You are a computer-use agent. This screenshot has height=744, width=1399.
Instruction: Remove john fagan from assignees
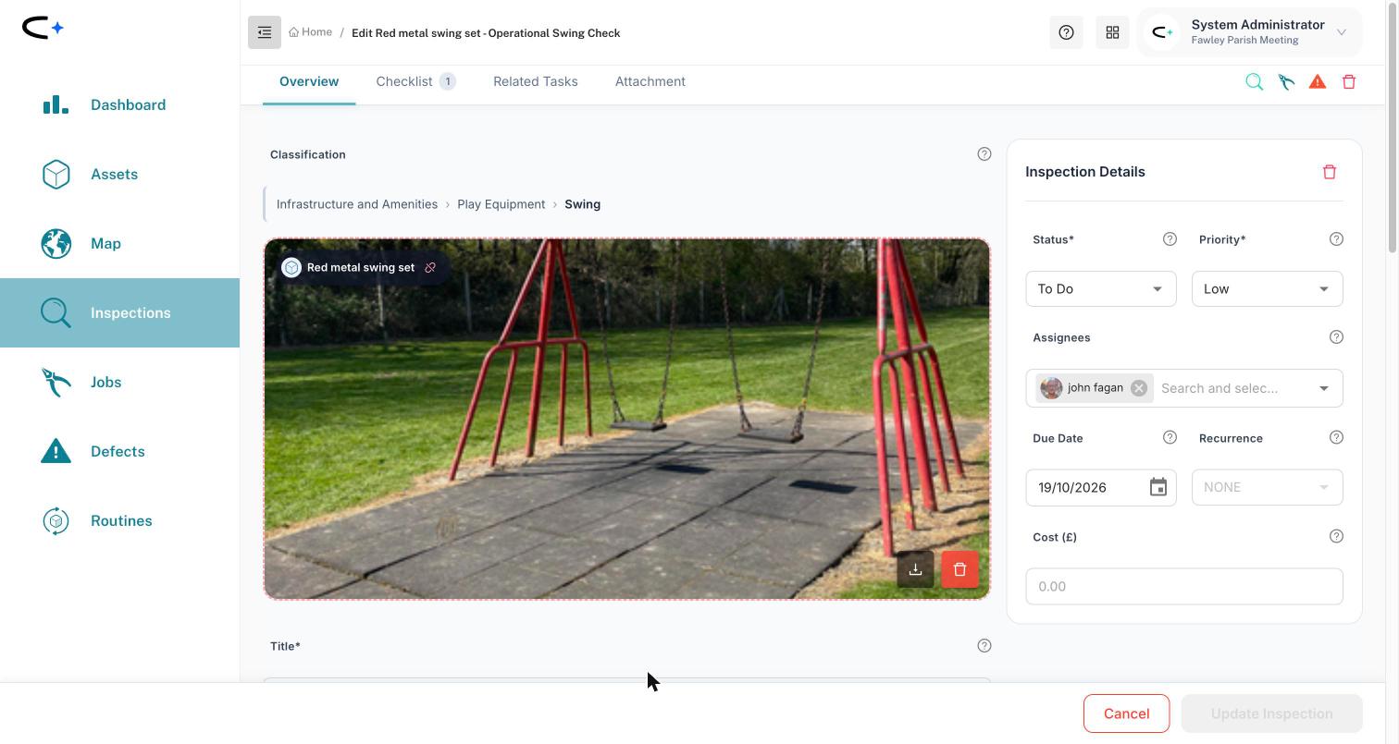(x=1139, y=388)
